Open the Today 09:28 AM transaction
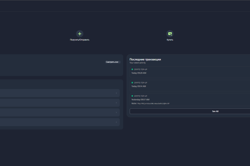 [x=190, y=72]
